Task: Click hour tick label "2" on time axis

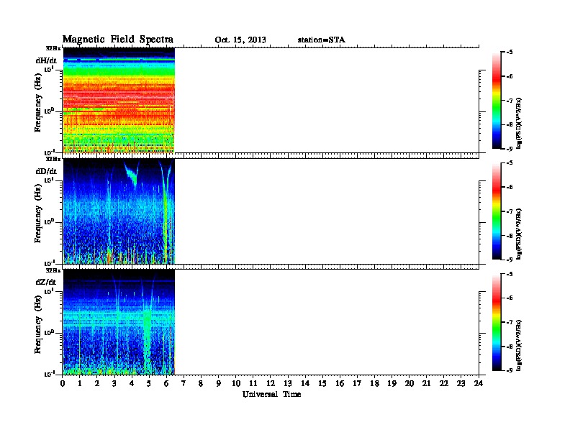Action: pos(97,384)
